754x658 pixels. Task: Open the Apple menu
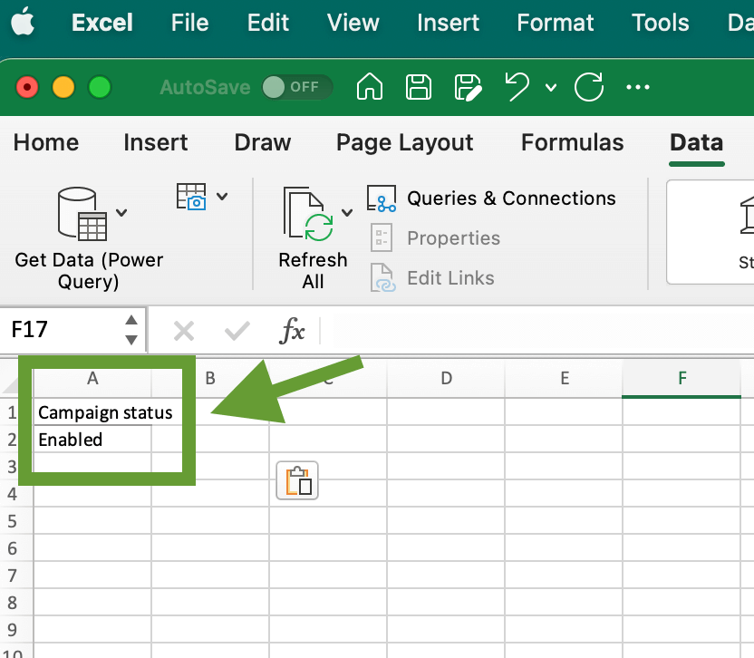tap(23, 22)
